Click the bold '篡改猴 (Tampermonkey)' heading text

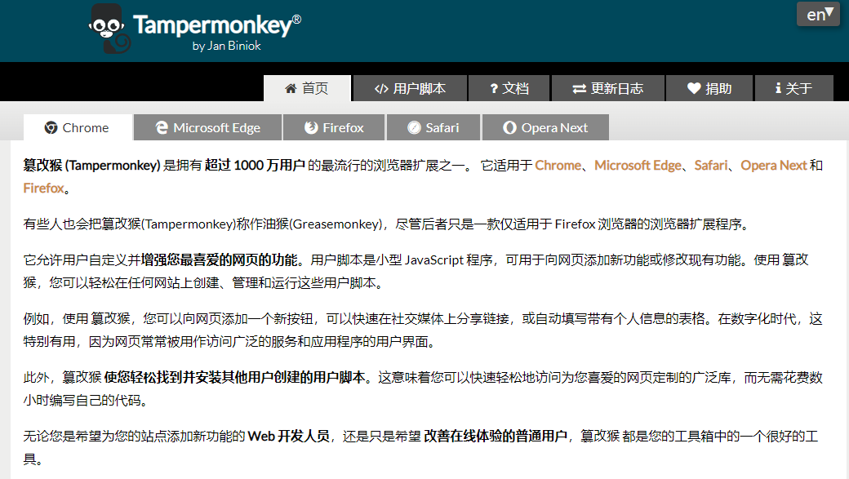click(91, 165)
